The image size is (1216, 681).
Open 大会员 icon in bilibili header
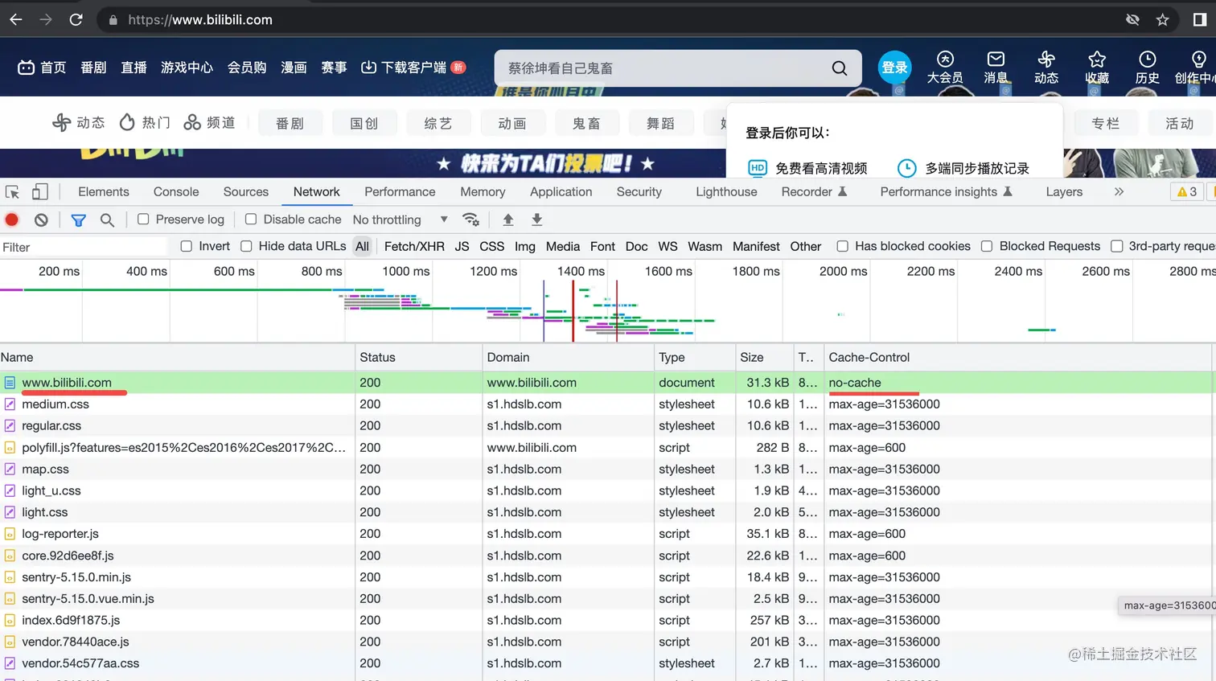coord(945,67)
